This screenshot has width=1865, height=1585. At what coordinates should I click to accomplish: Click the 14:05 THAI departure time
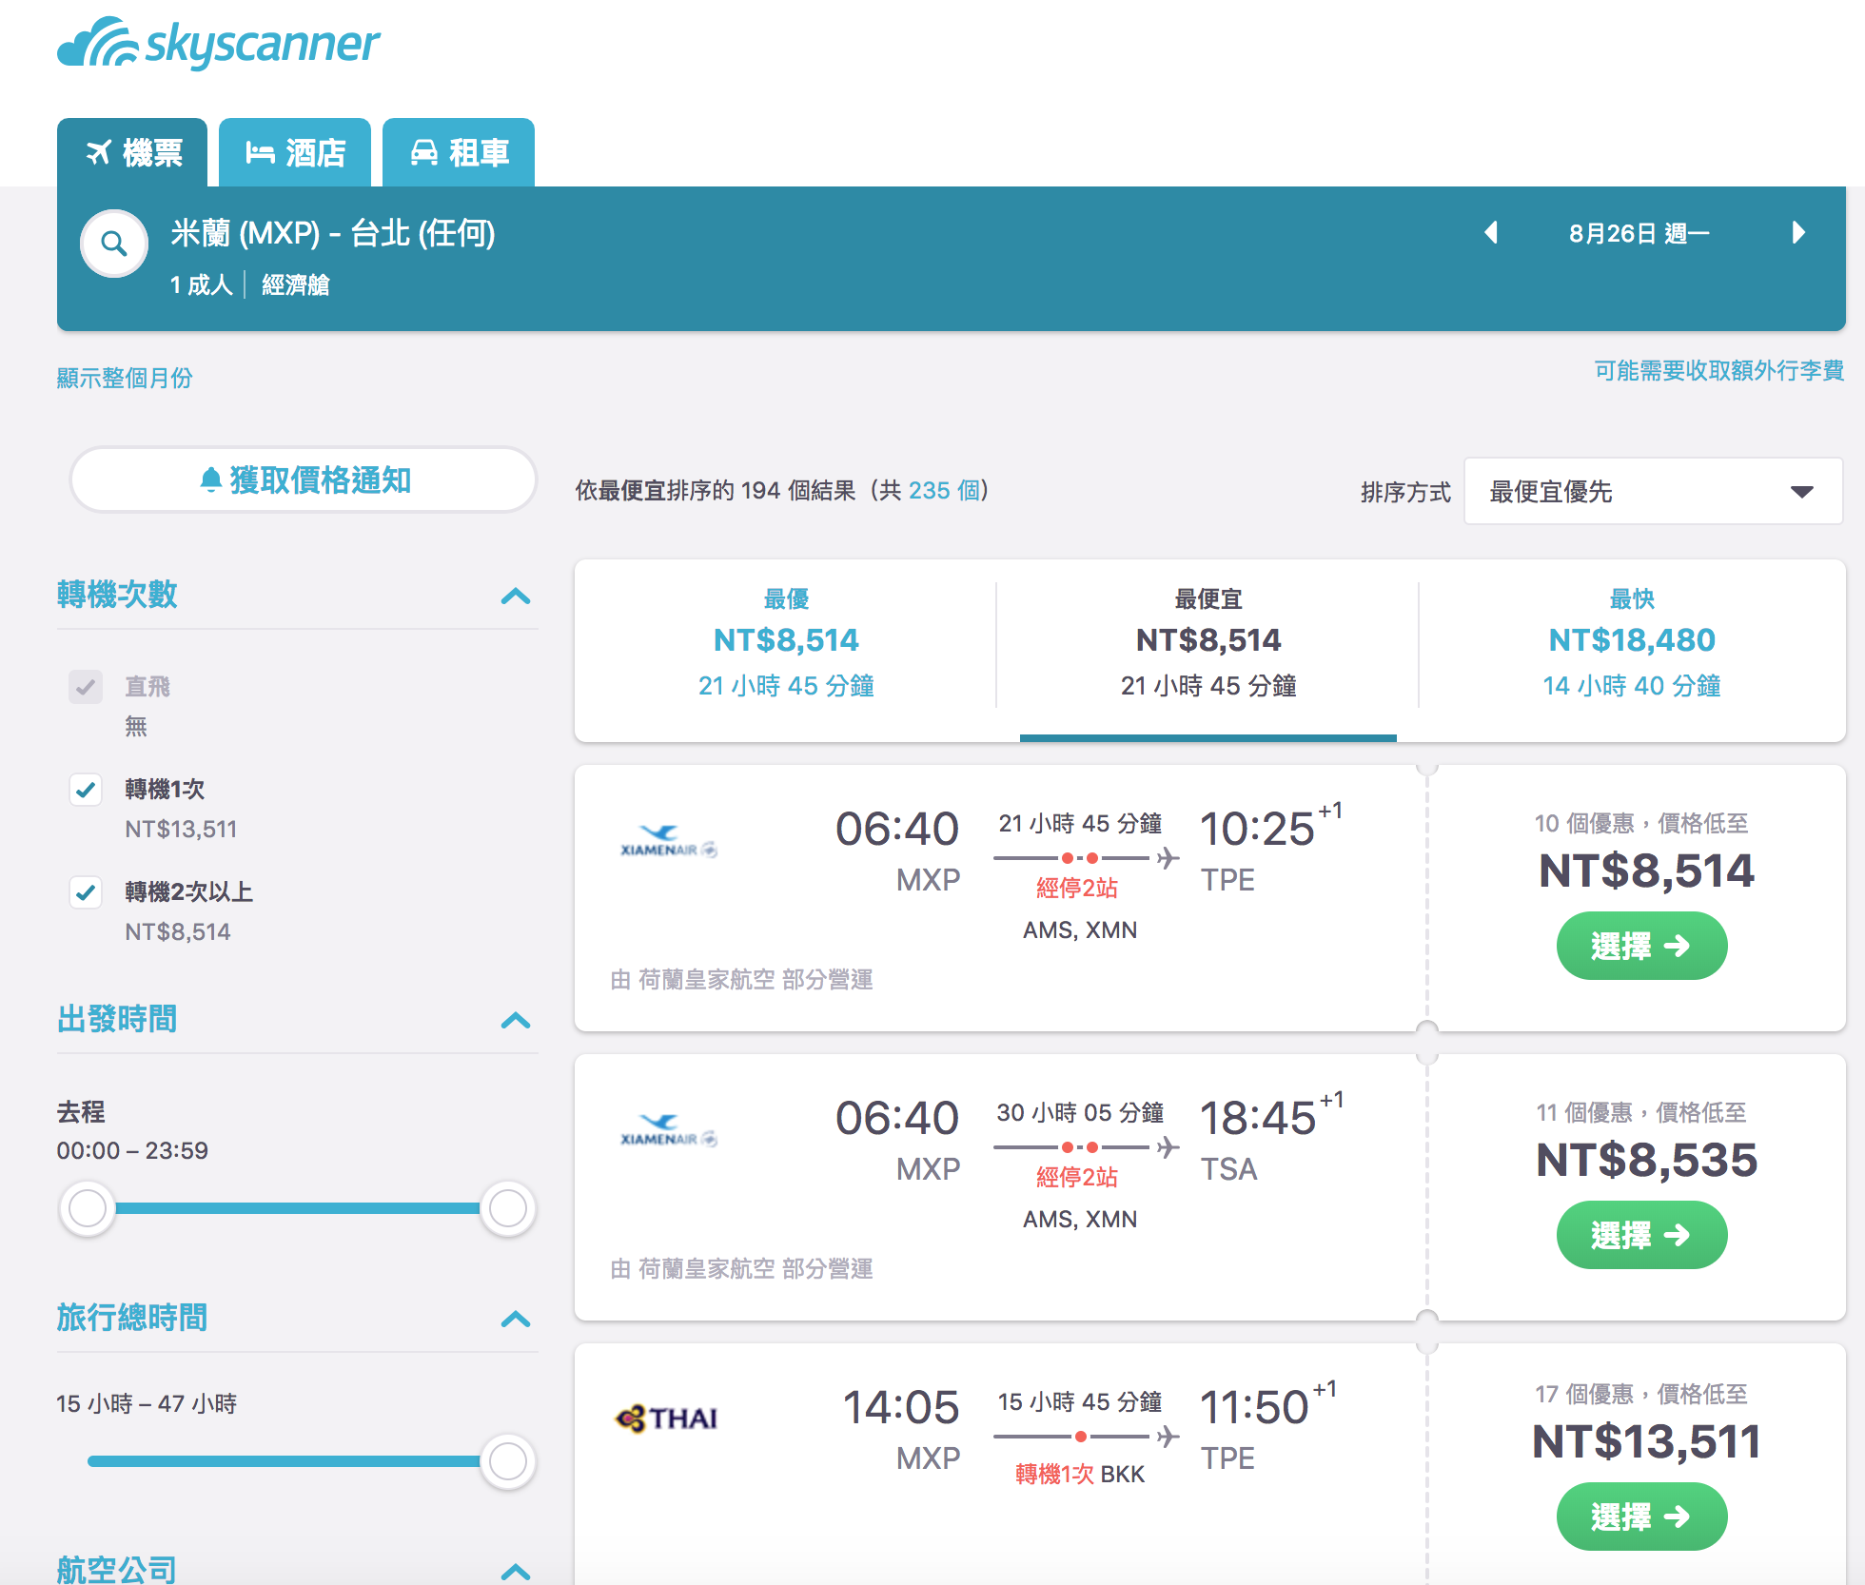[x=900, y=1408]
